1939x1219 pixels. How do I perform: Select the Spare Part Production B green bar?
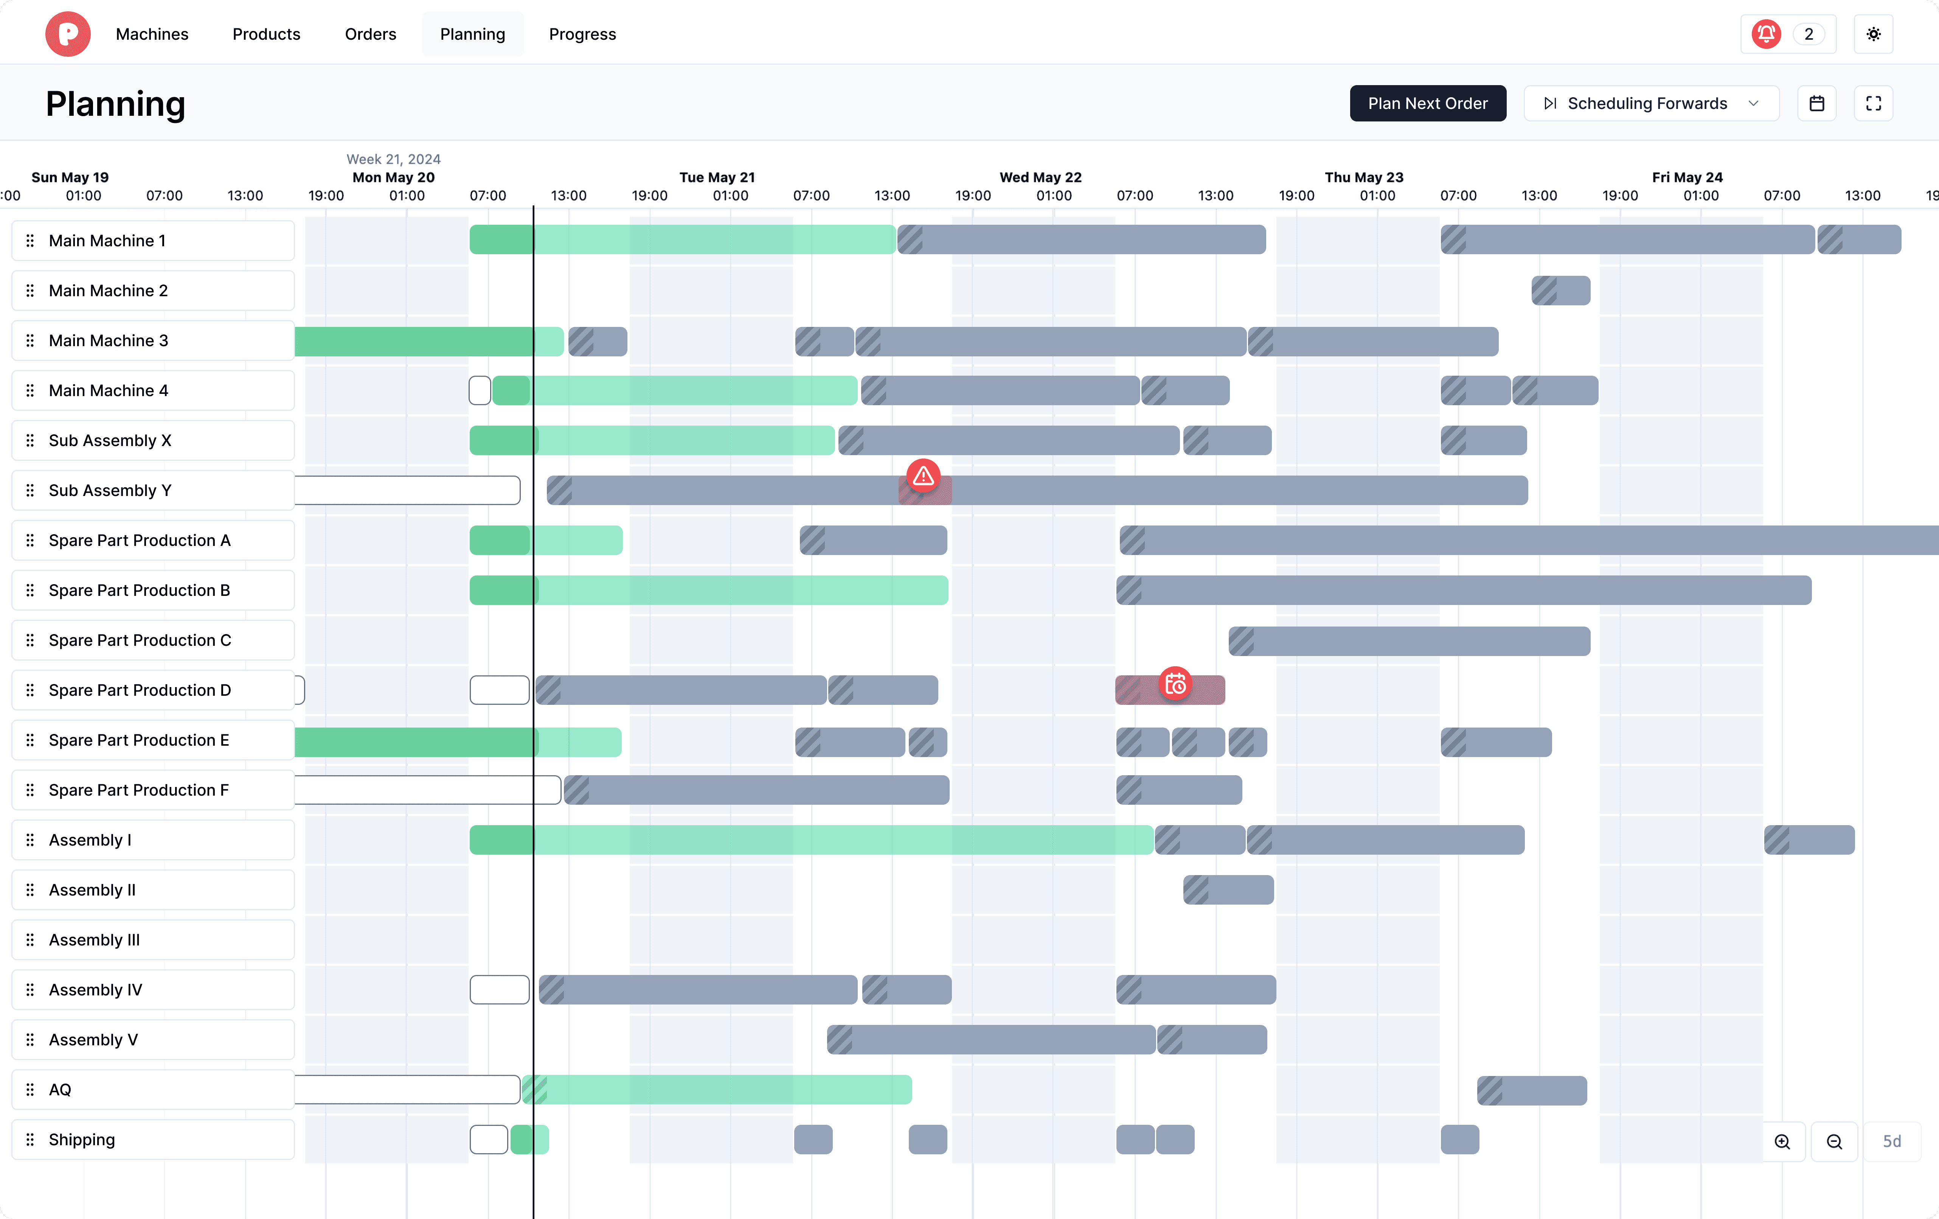pyautogui.click(x=709, y=590)
